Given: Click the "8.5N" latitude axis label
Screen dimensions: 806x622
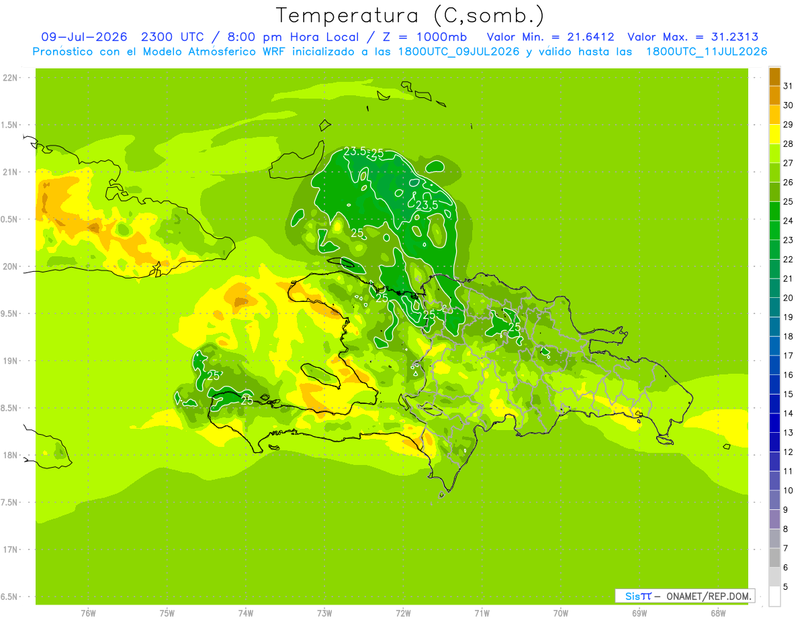Looking at the screenshot, I should point(9,408).
